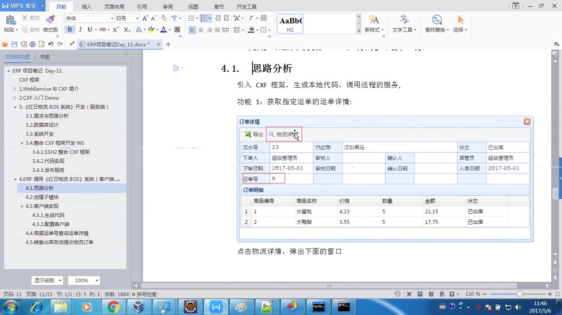Switch to the 插入 ribbon tab
The image size is (562, 315).
(87, 6)
